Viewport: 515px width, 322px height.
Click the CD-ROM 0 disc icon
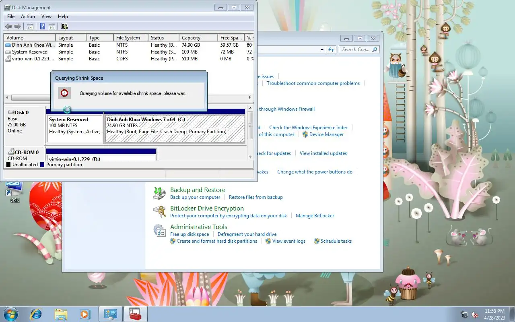coord(11,152)
